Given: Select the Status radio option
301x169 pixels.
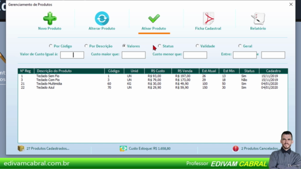Looking at the screenshot, I should pyautogui.click(x=159, y=46).
